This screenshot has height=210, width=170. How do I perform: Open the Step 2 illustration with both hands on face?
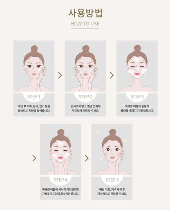[85, 66]
